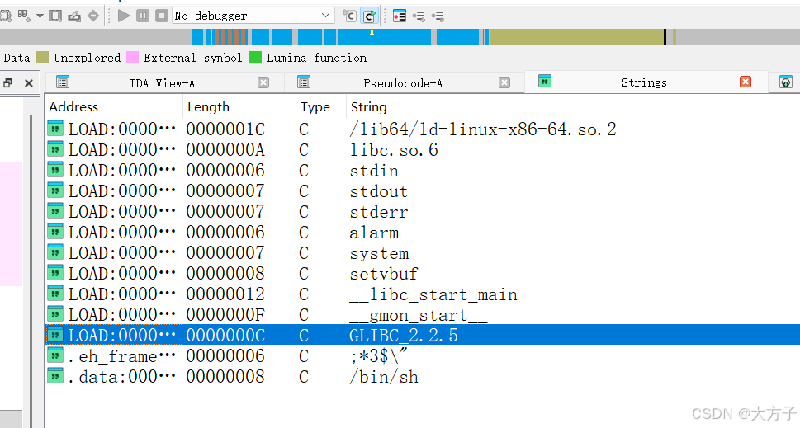Image resolution: width=800 pixels, height=428 pixels.
Task: Click string icon of the system row
Action: click(55, 252)
